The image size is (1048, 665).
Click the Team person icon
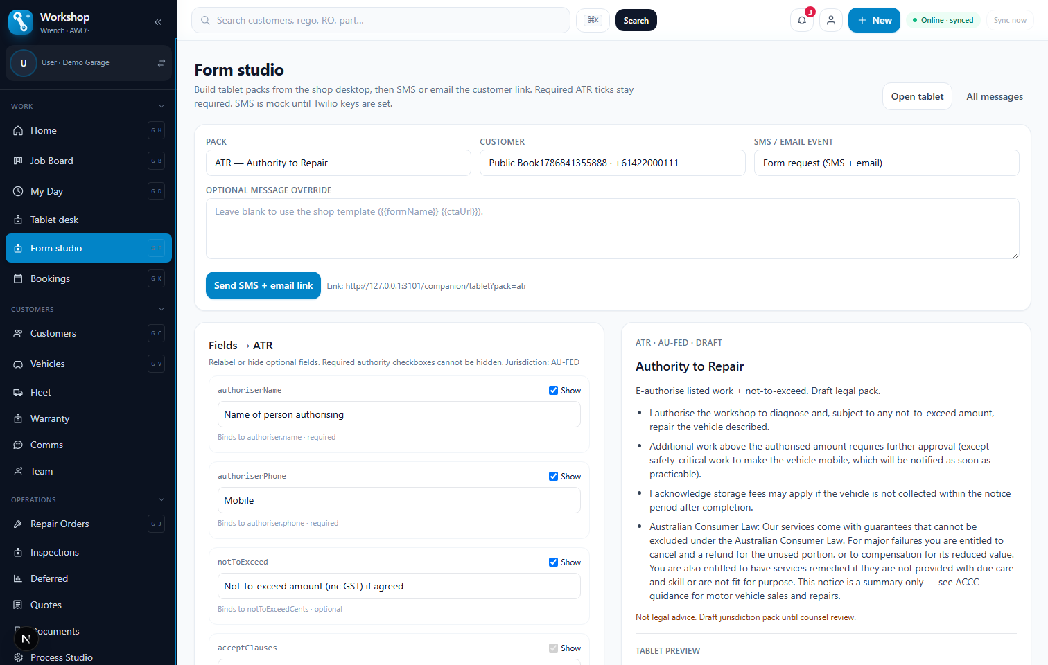tap(18, 471)
